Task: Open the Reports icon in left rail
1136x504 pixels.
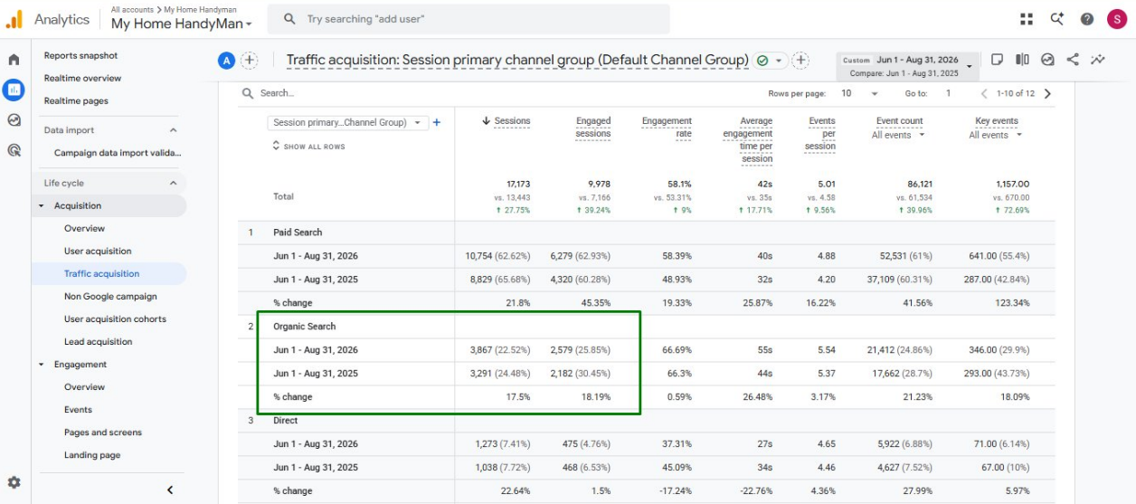Action: [14, 90]
